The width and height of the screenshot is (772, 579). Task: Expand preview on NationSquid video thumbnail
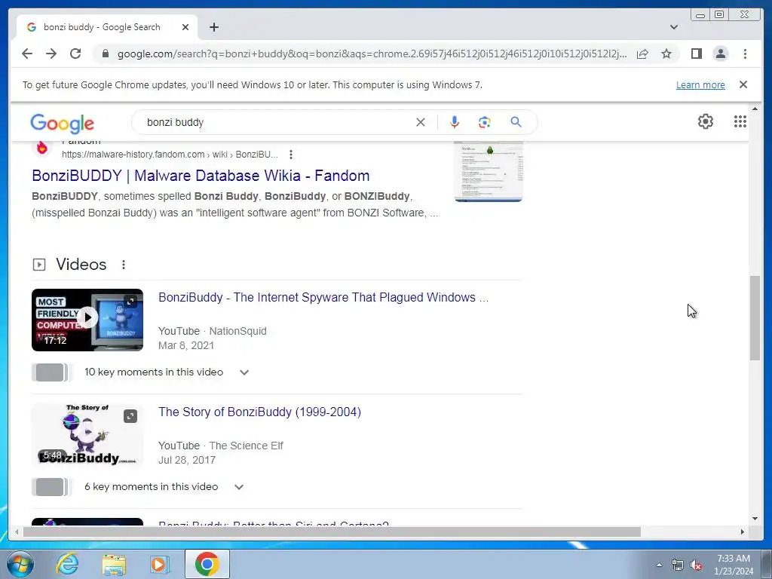click(x=130, y=301)
